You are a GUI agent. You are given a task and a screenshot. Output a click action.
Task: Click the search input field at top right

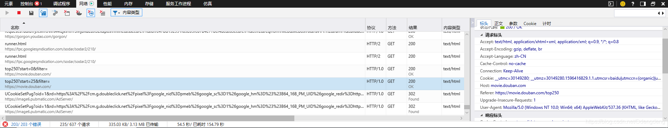[635, 13]
